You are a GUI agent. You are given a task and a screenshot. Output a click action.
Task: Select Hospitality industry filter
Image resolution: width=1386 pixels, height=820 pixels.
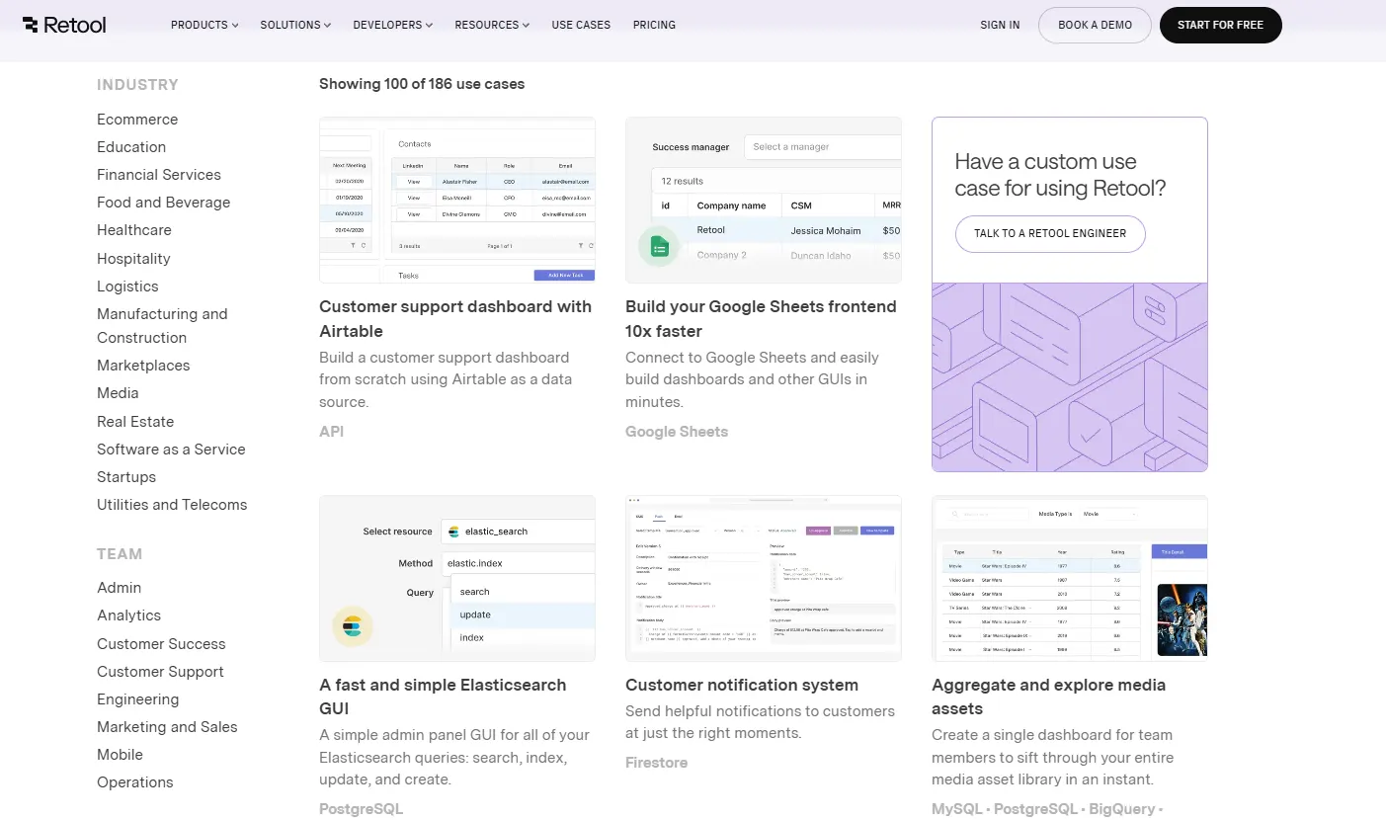[133, 259]
